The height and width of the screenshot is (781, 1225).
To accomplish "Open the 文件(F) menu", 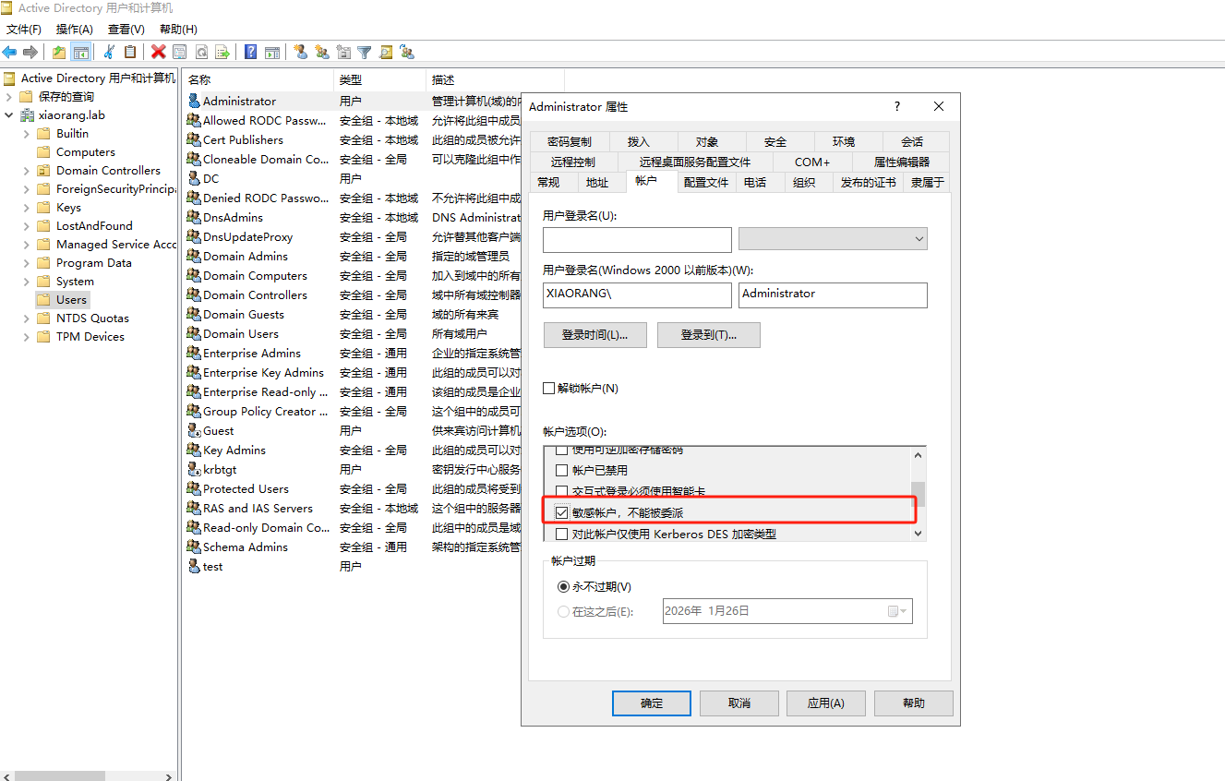I will (x=24, y=30).
